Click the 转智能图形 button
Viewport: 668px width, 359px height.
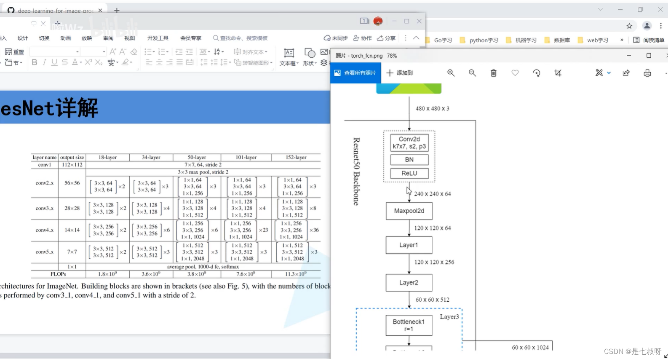(253, 63)
